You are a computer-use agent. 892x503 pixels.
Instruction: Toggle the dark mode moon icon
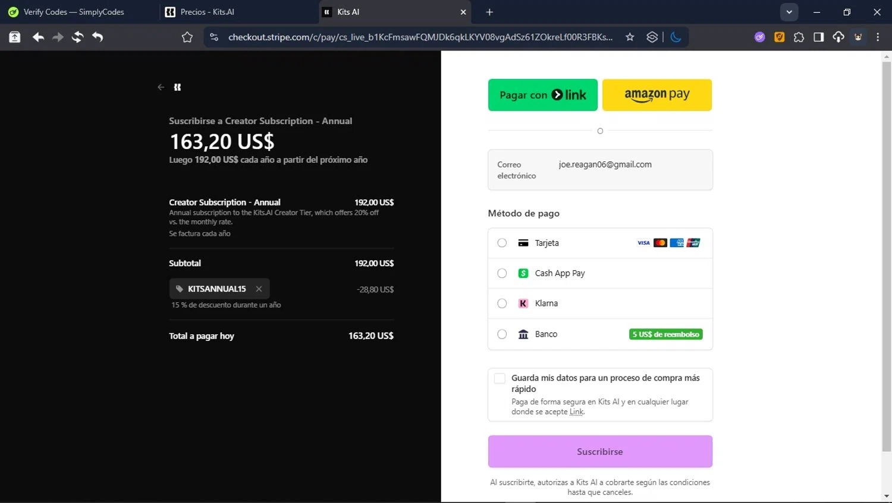click(676, 37)
